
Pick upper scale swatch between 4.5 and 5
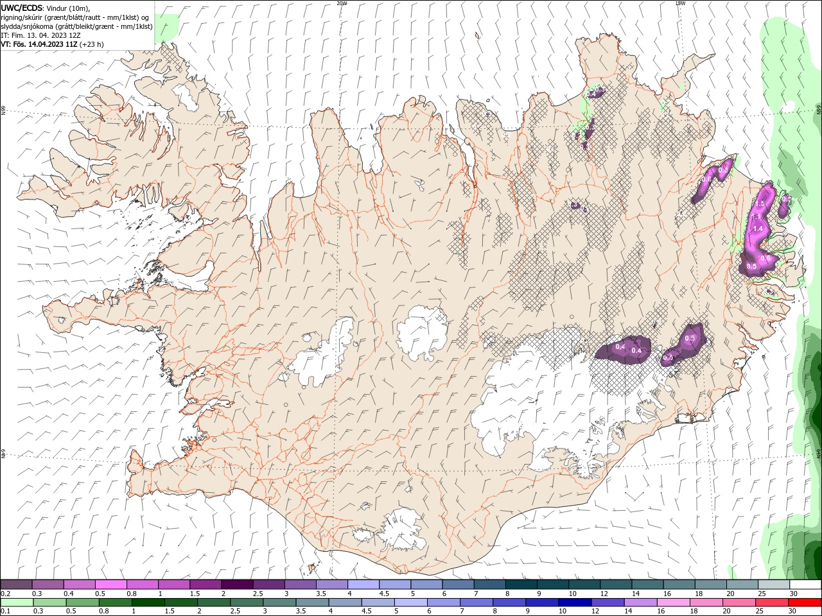(396, 585)
